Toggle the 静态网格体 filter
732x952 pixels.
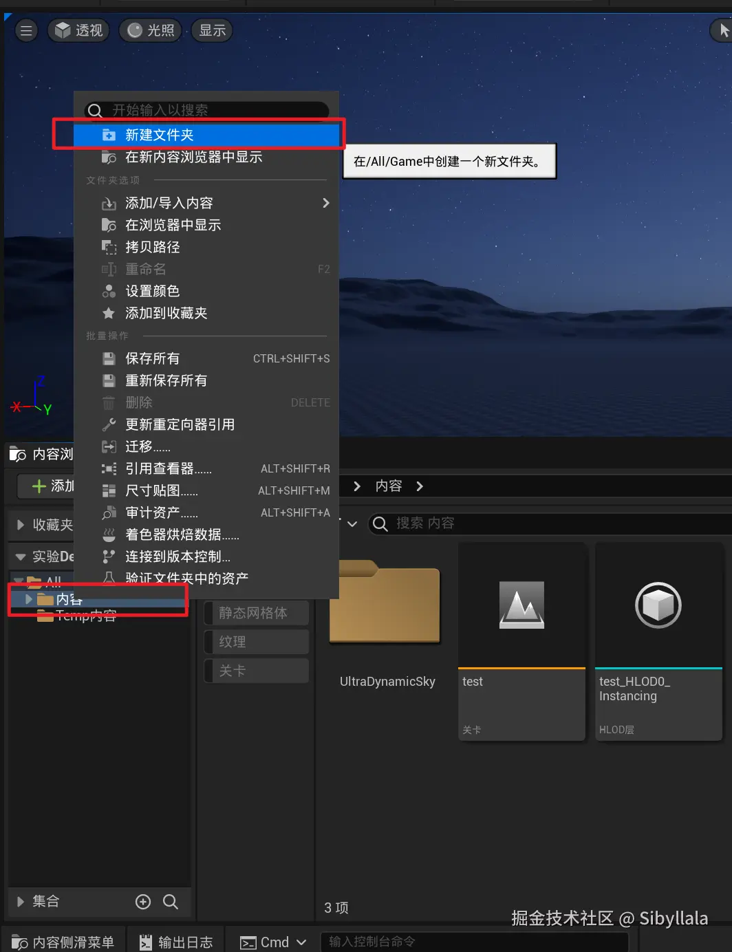[x=257, y=613]
